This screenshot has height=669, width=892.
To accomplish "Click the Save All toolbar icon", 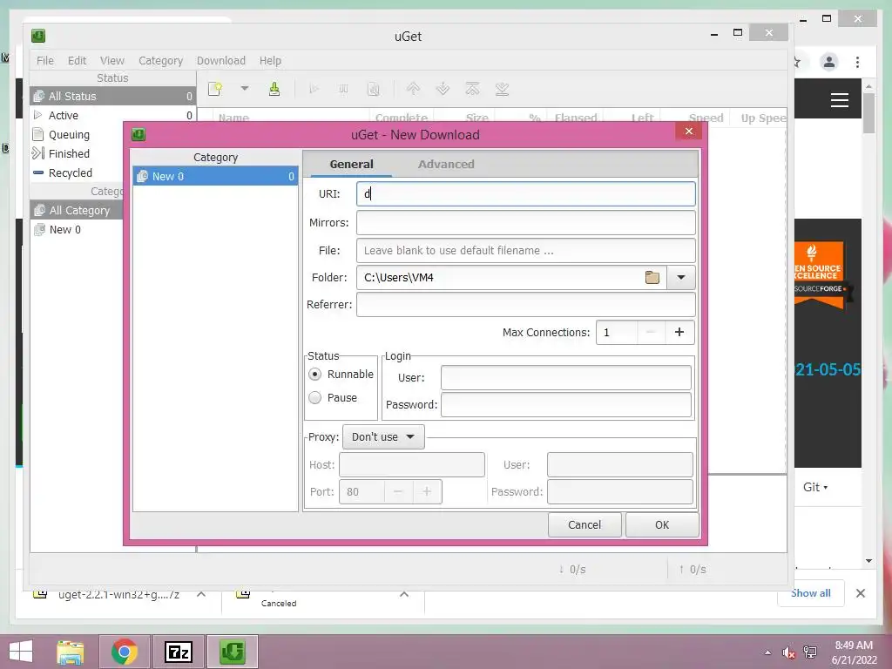I will tap(274, 89).
